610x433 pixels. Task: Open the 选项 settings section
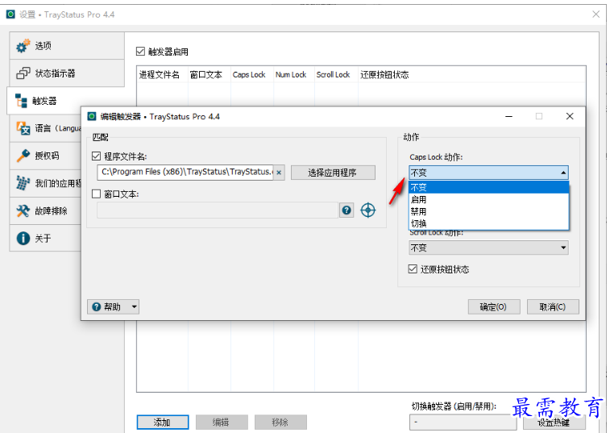click(x=67, y=46)
